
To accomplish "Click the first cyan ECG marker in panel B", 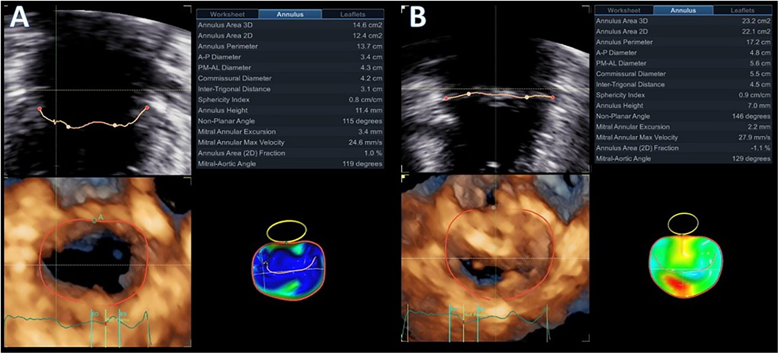I will pos(450,322).
